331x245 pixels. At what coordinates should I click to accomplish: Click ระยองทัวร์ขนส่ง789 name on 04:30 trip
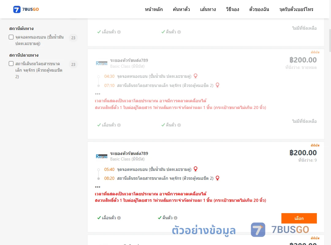coord(129,60)
